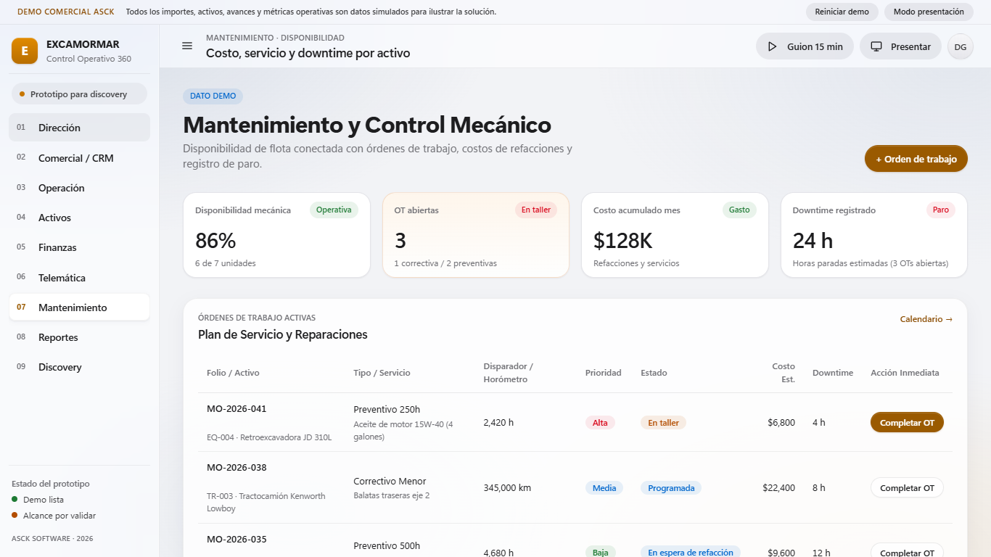Open the Downtime registrado card
The height and width of the screenshot is (557, 991).
pos(874,235)
